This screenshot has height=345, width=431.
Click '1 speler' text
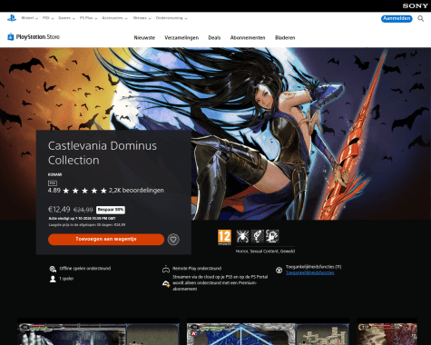pos(66,279)
